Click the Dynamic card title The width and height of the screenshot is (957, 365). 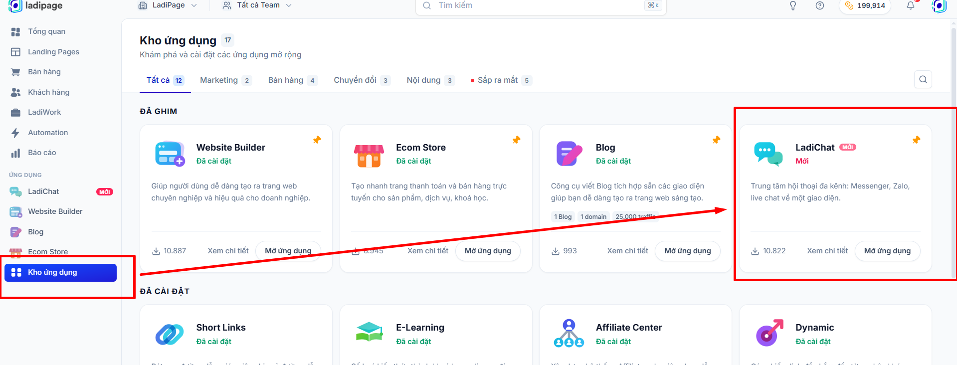815,328
